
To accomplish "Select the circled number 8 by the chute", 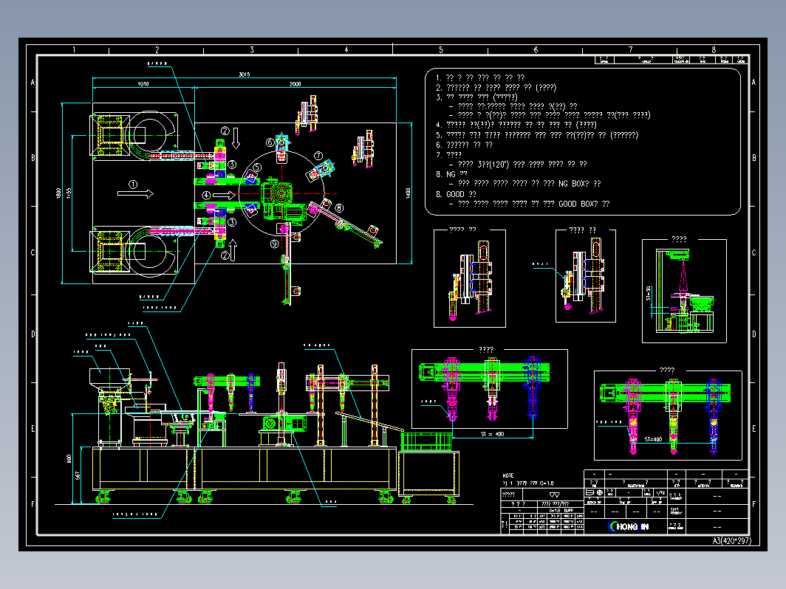I will 338,208.
